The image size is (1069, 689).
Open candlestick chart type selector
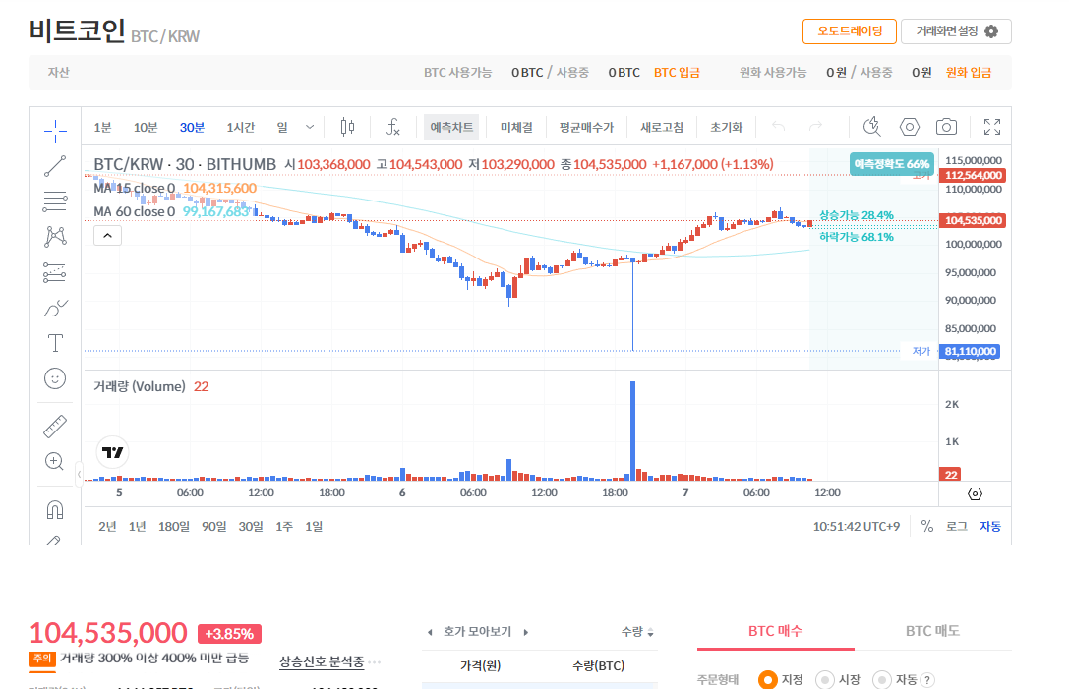348,127
